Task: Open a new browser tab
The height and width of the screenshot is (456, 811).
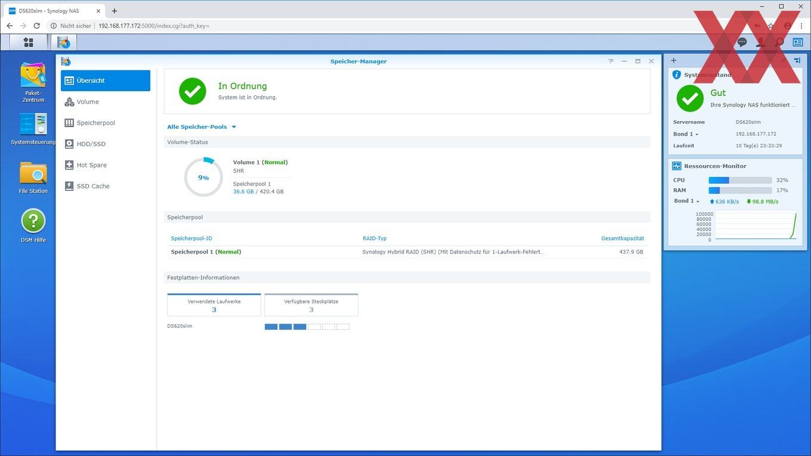Action: [x=114, y=11]
